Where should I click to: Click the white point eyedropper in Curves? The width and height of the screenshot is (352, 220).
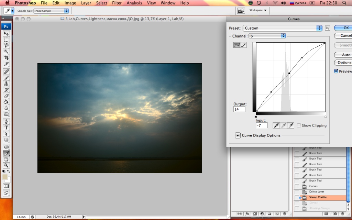click(x=291, y=125)
